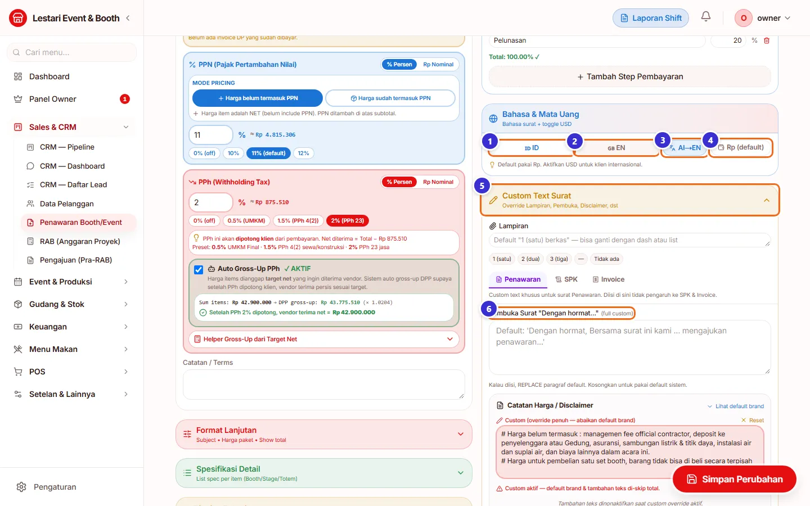Select the 12% PPN rate chip
810x506 pixels.
(303, 153)
